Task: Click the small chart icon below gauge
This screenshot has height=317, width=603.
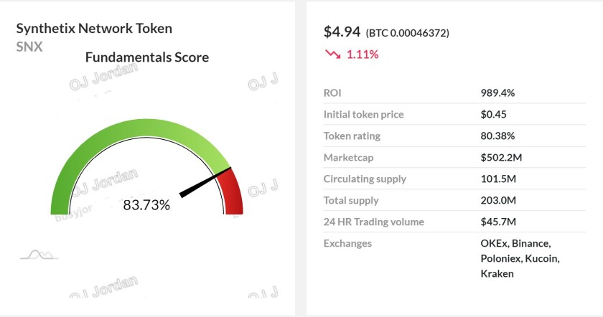Action: (x=39, y=255)
